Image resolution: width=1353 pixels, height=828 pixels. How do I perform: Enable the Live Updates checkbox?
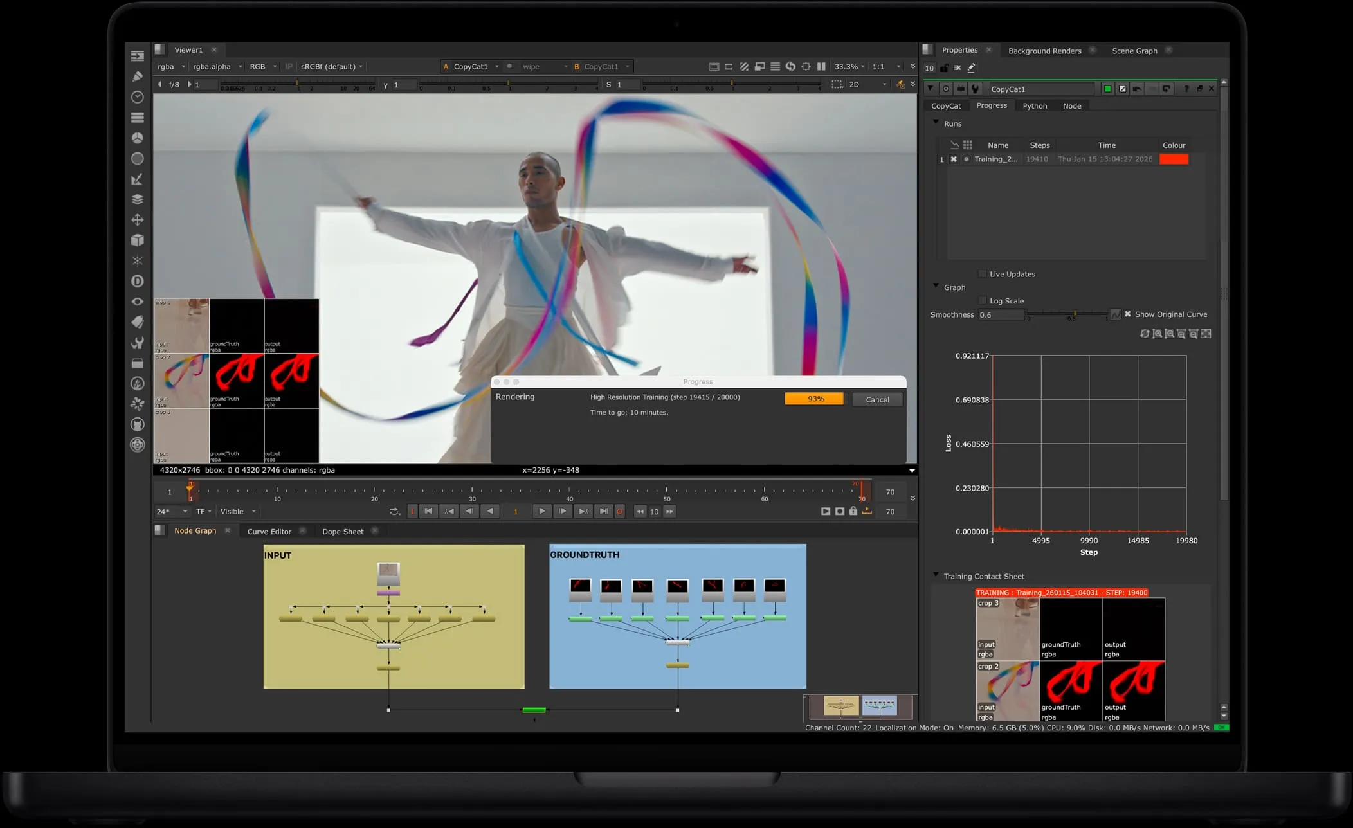(x=982, y=273)
